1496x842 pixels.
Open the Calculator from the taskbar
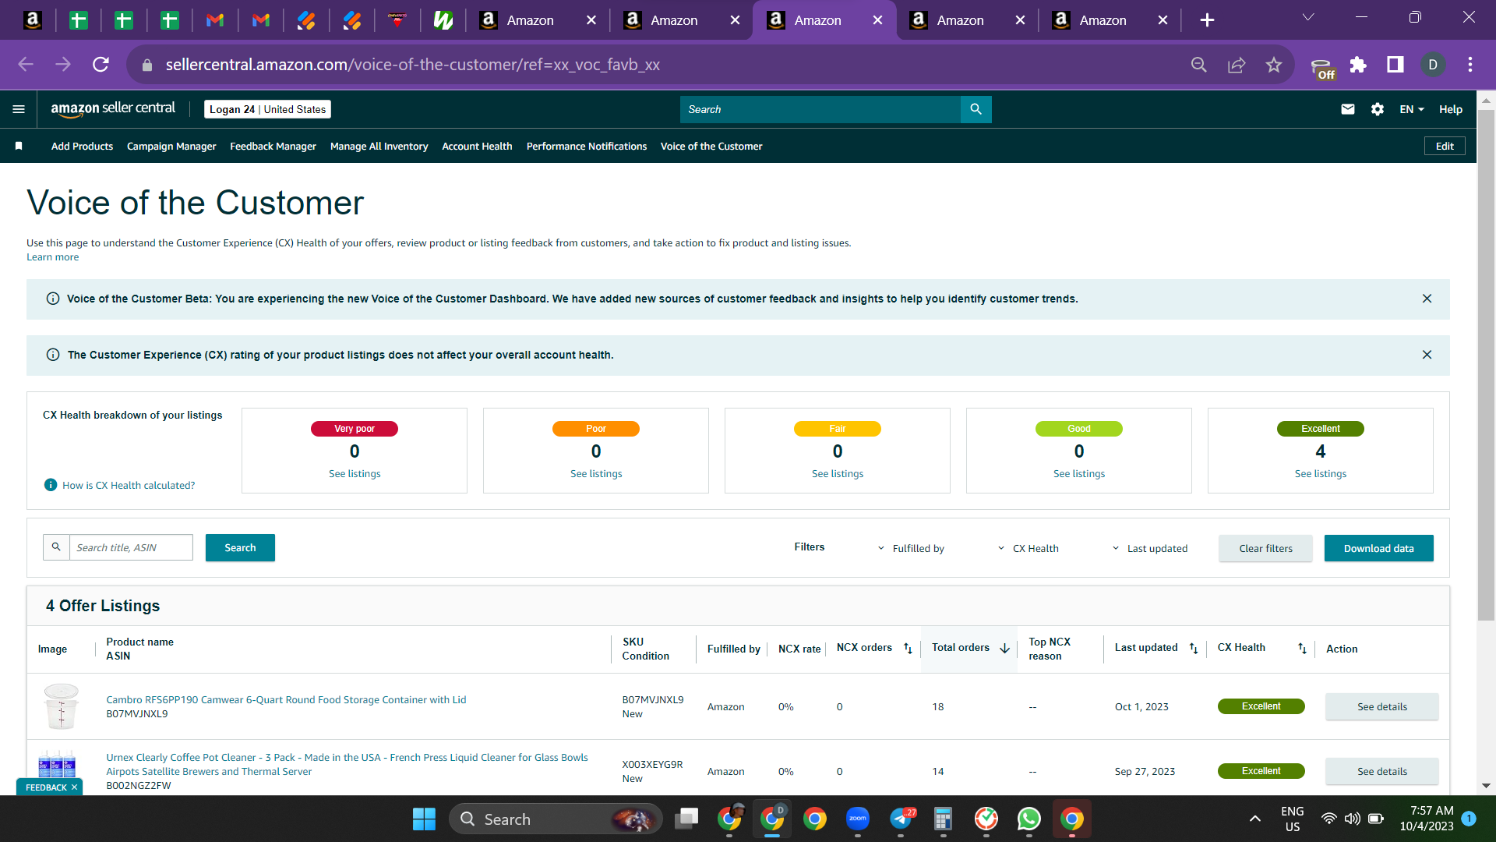coord(943,819)
